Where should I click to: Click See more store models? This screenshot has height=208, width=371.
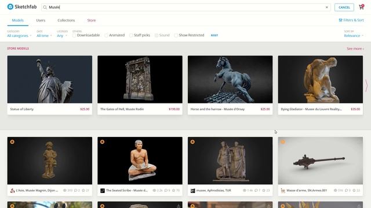coord(355,49)
